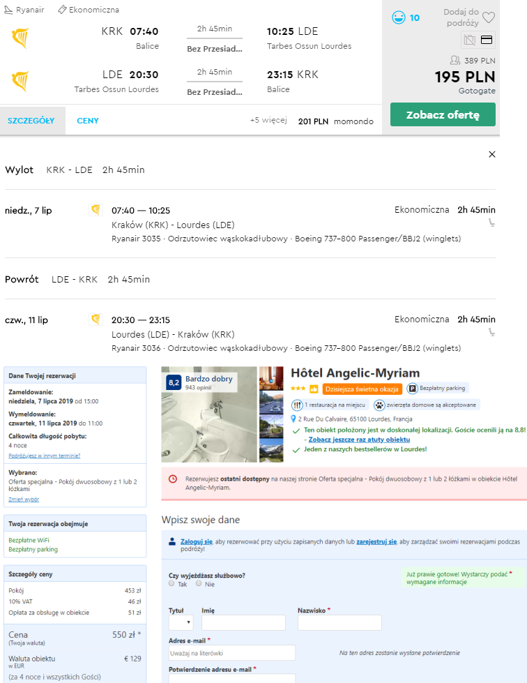The width and height of the screenshot is (527, 683).
Task: Click the Zmień wybór link
Action: click(x=24, y=500)
